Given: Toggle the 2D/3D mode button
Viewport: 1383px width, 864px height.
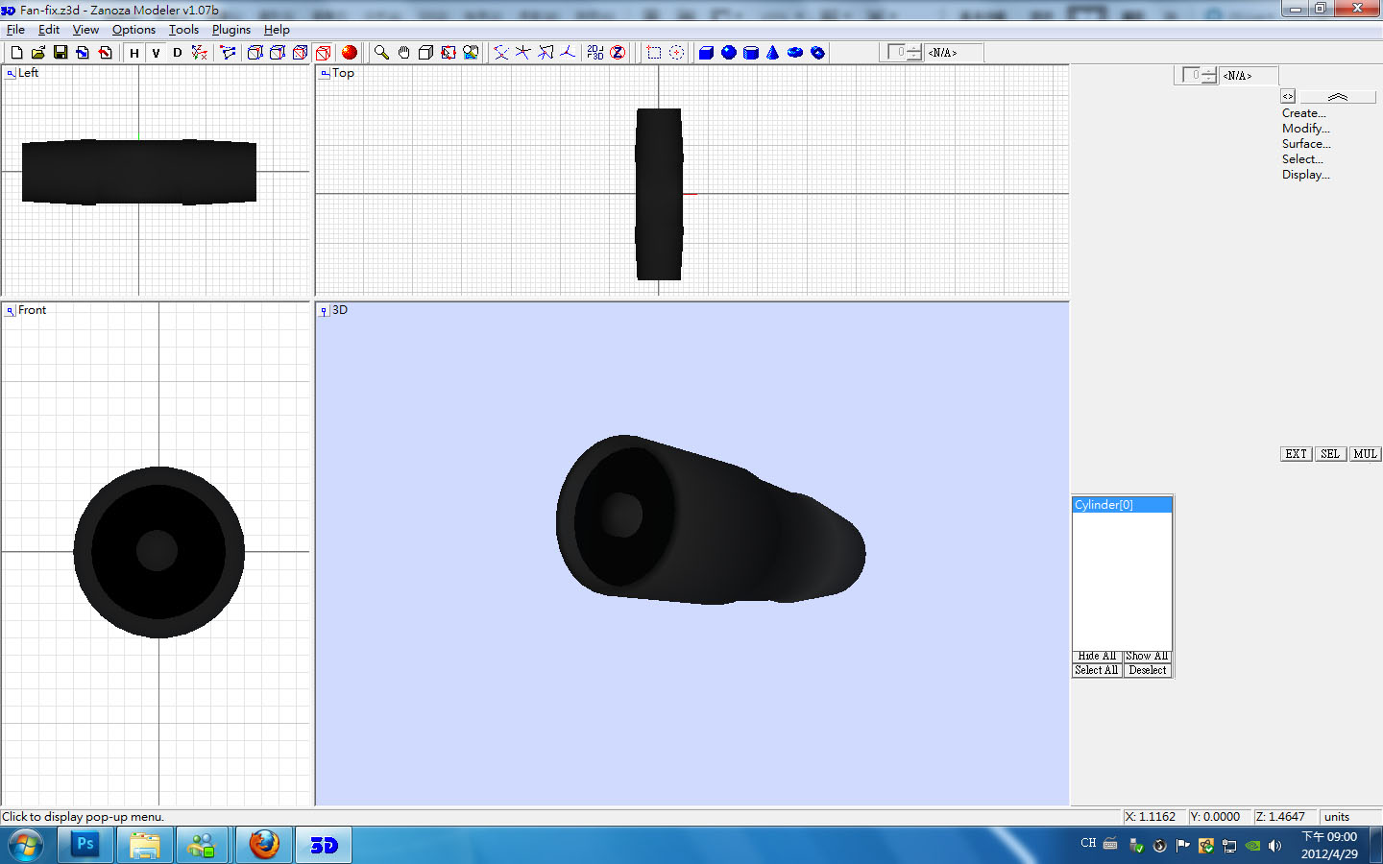Looking at the screenshot, I should pyautogui.click(x=595, y=53).
